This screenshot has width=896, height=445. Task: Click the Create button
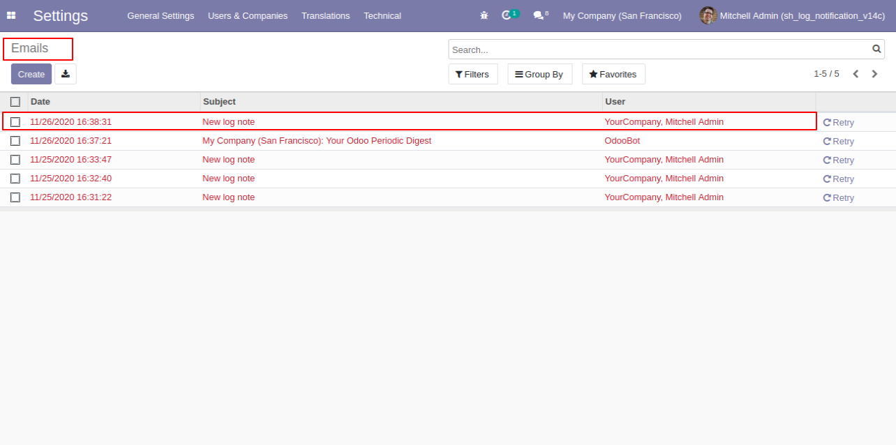pos(31,74)
